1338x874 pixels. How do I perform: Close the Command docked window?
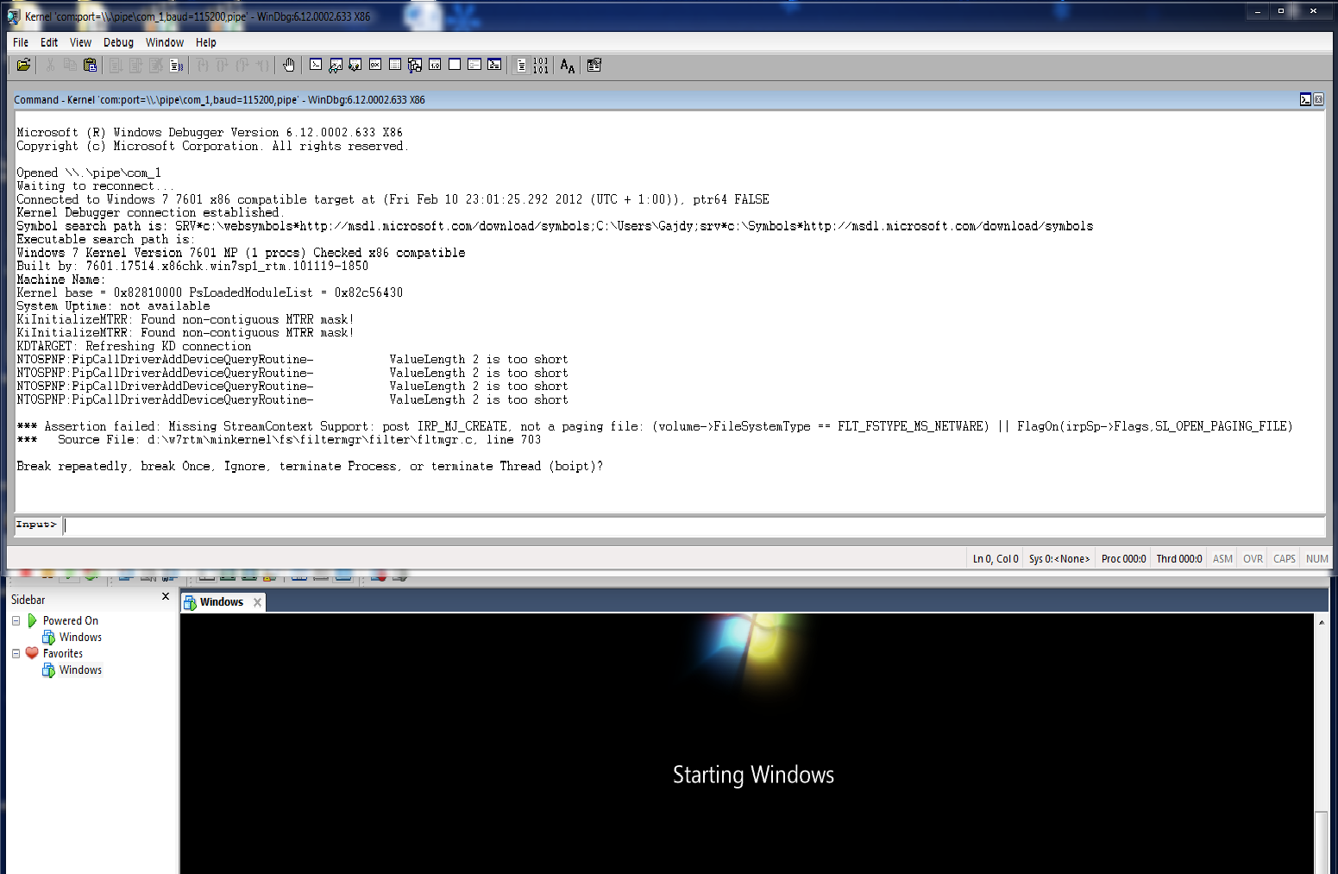1318,100
